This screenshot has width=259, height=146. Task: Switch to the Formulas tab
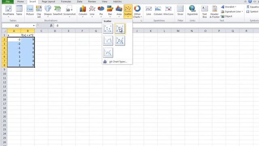tap(66, 2)
